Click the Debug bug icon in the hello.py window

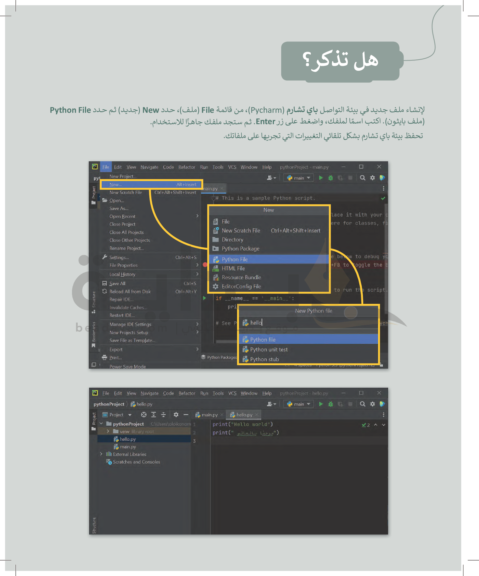click(x=330, y=404)
